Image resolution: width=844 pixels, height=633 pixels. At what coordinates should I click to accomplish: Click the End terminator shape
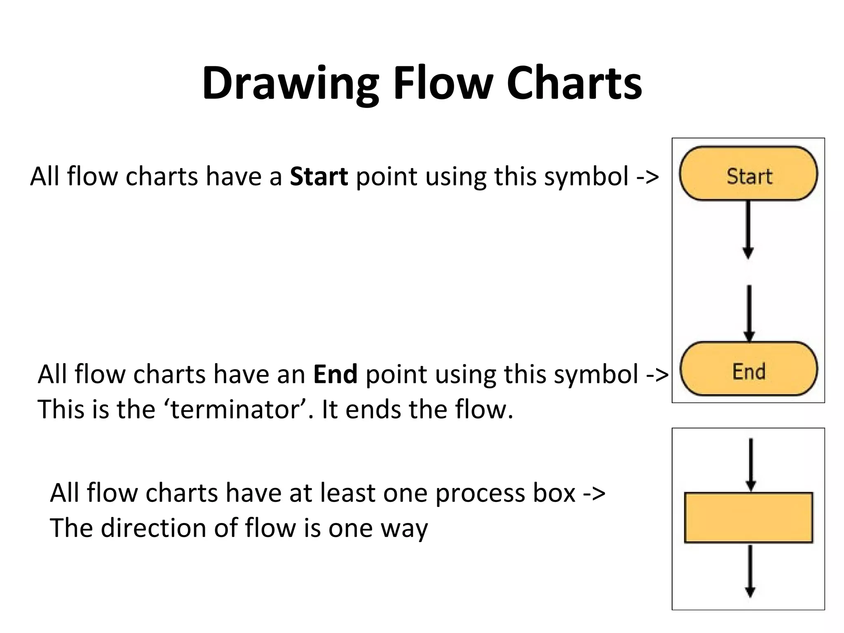point(748,369)
